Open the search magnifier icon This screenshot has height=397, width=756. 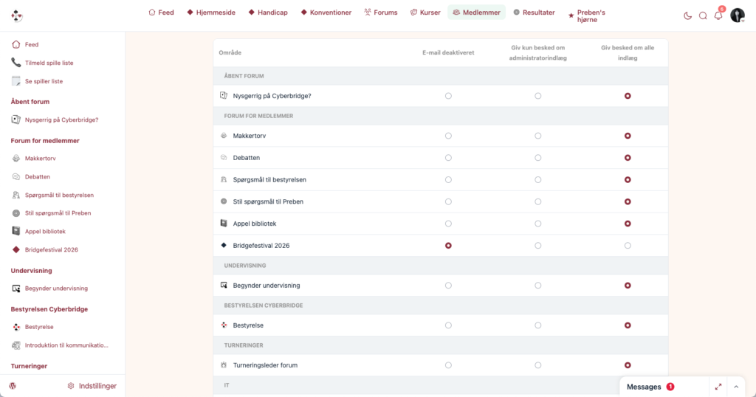click(x=703, y=16)
